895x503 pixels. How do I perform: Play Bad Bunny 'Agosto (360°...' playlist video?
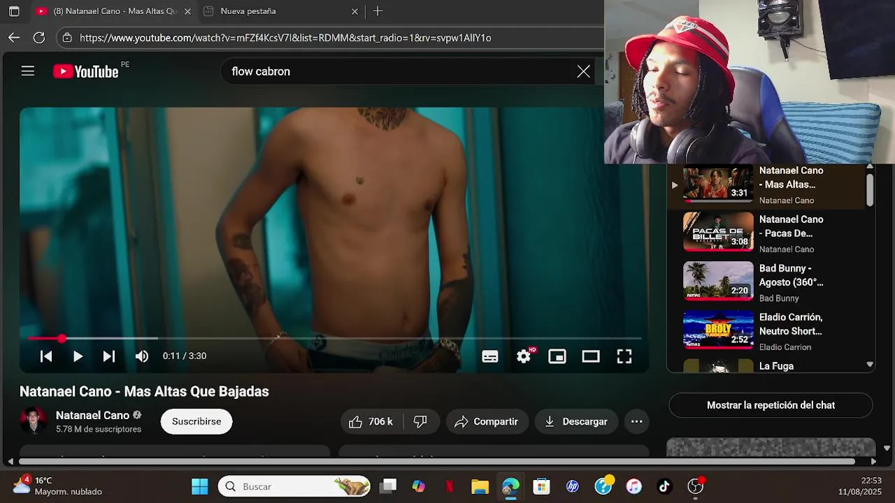click(x=767, y=282)
